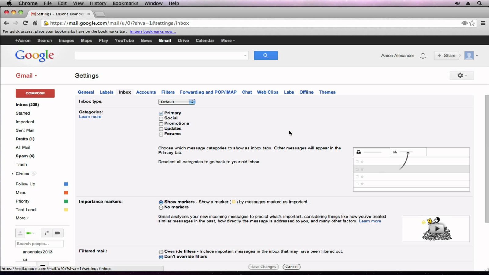Select Override filters radio button
This screenshot has height=275, width=489.
161,252
